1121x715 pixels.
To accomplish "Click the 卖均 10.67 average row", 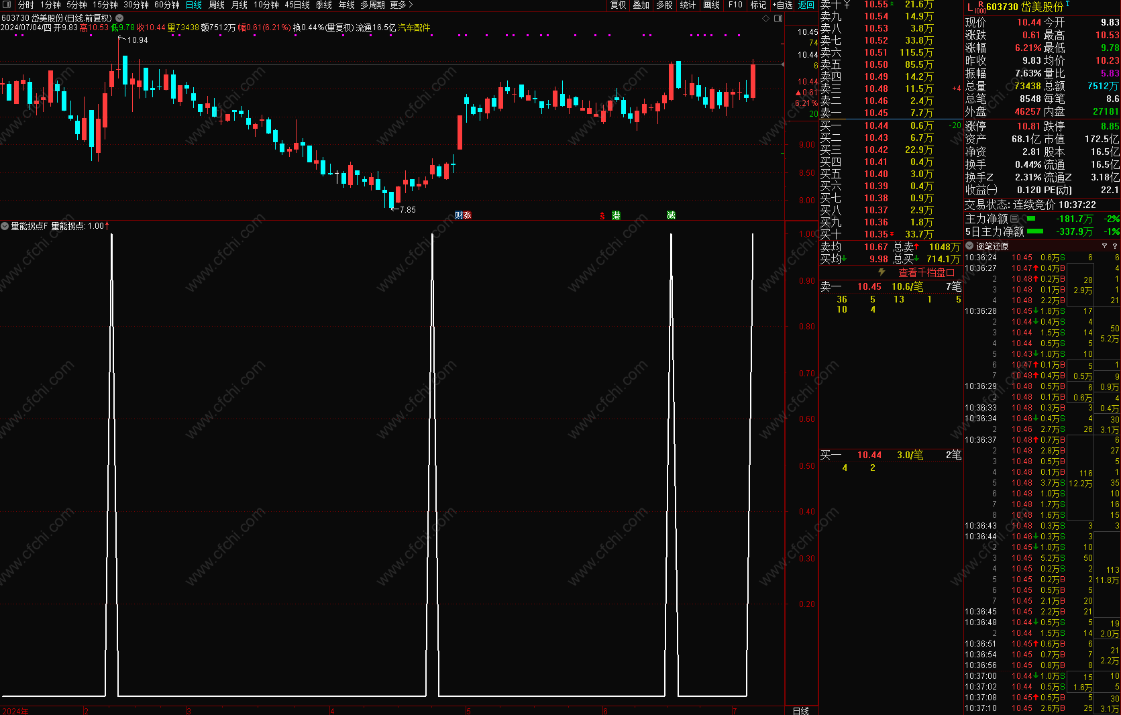I will point(854,247).
